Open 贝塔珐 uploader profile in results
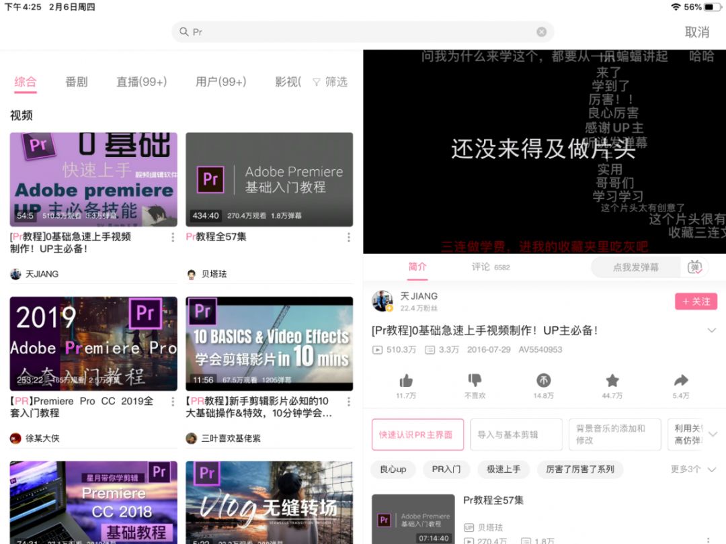 tap(207, 274)
